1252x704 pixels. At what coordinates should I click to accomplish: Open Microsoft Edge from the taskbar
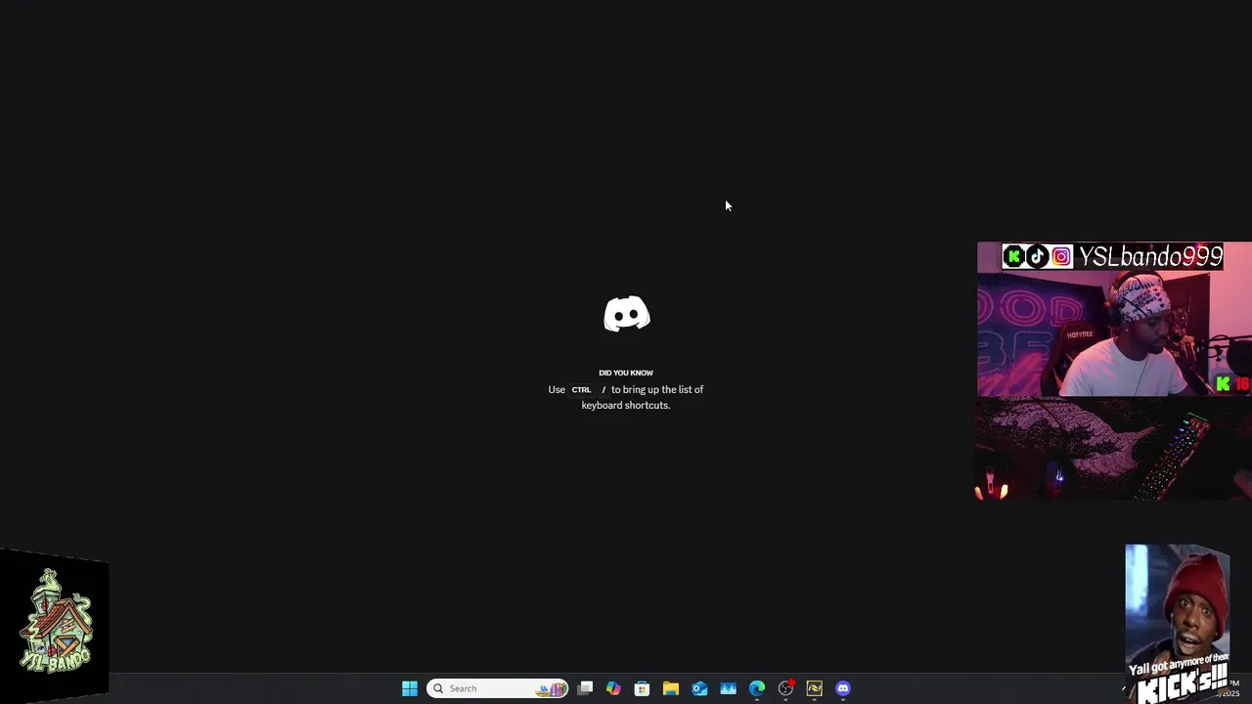pyautogui.click(x=757, y=688)
